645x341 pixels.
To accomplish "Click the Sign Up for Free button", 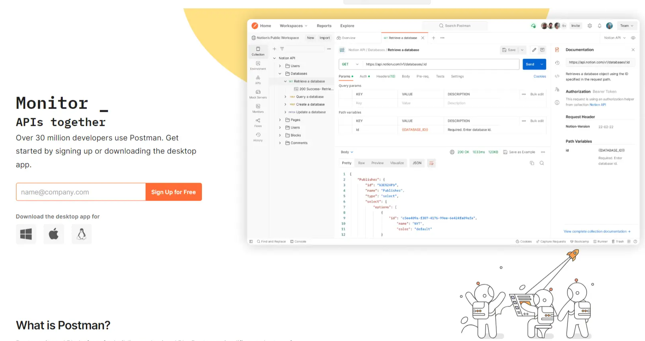I will pos(174,192).
